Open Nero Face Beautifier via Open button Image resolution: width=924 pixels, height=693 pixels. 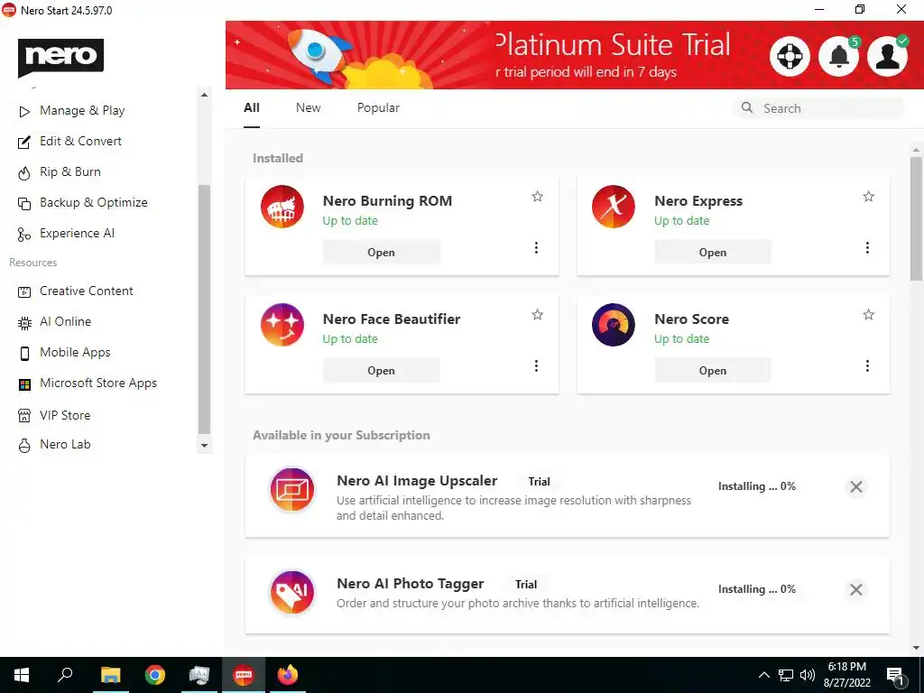[382, 371]
